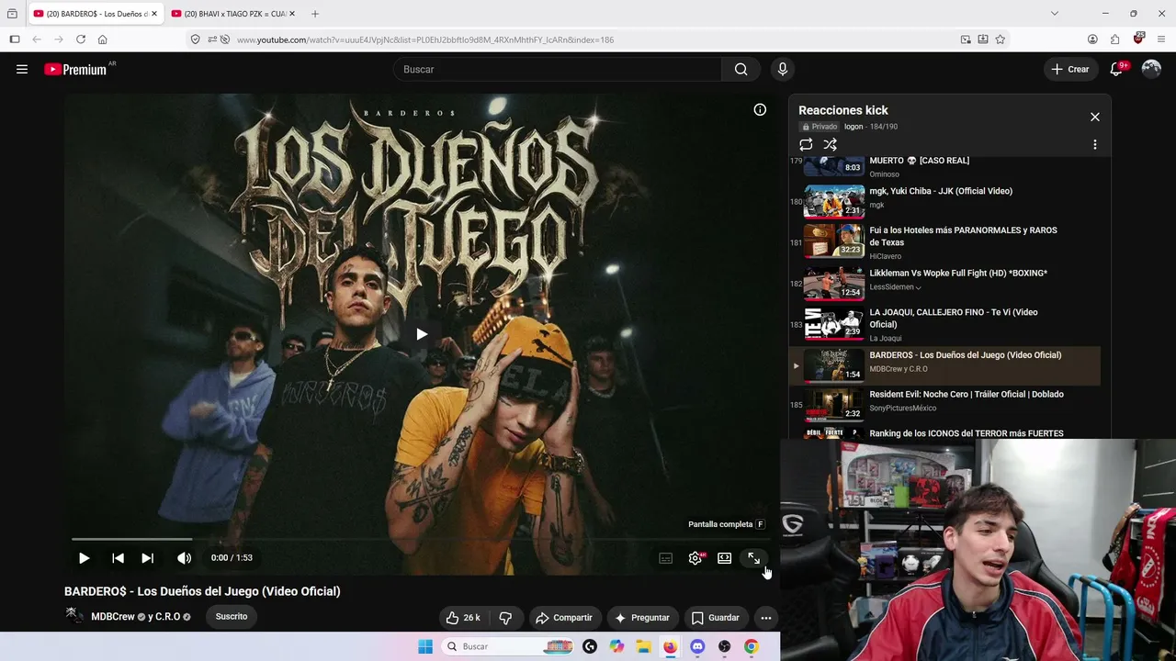The width and height of the screenshot is (1176, 661).
Task: Open the playlist three-dot options menu
Action: [x=1094, y=144]
